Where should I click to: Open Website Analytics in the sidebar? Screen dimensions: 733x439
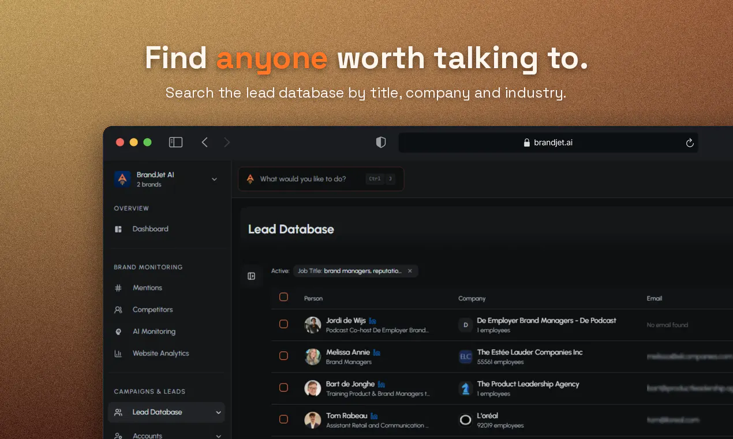[160, 354]
